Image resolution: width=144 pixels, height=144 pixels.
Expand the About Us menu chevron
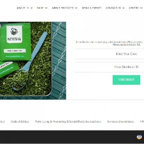click(31, 8)
